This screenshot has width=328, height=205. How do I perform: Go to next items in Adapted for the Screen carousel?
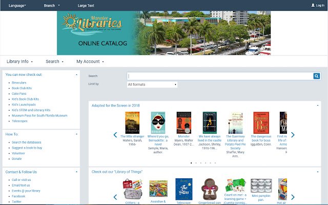point(293,135)
